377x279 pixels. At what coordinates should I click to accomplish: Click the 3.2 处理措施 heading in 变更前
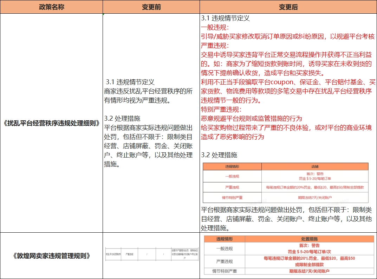pyautogui.click(x=122, y=118)
